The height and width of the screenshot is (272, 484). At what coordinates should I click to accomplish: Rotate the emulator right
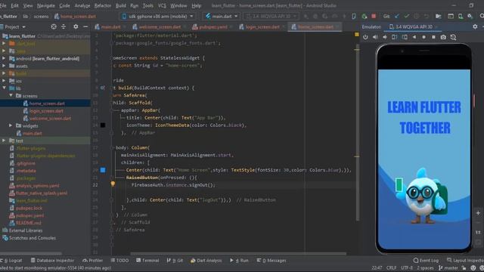click(405, 37)
